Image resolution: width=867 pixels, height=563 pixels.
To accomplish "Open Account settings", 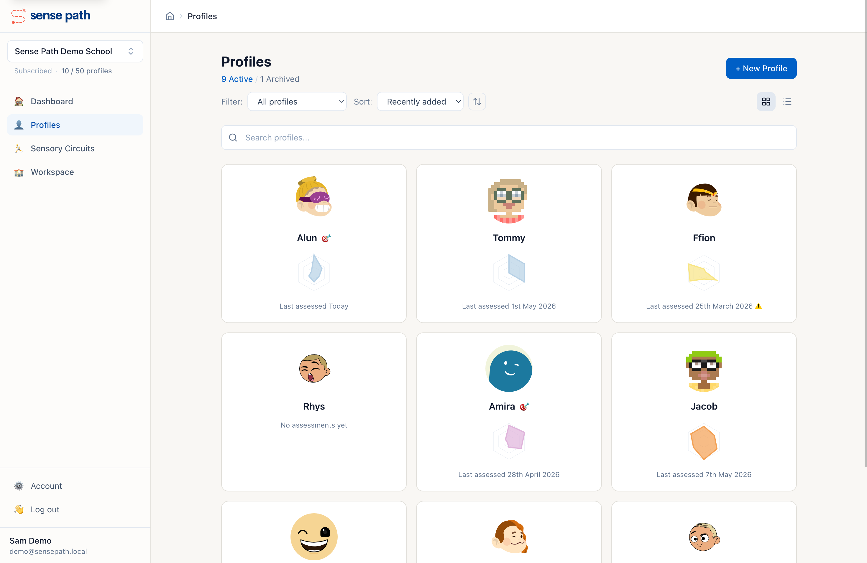I will [x=75, y=486].
